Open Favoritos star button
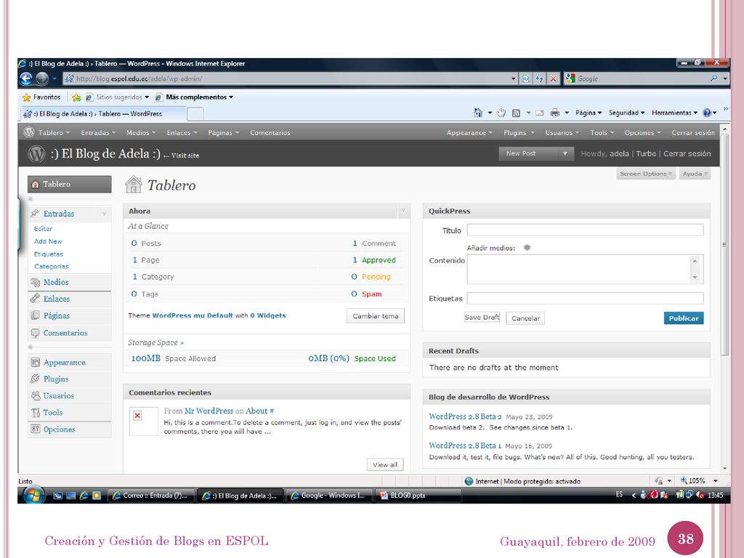744x558 pixels. [x=41, y=97]
